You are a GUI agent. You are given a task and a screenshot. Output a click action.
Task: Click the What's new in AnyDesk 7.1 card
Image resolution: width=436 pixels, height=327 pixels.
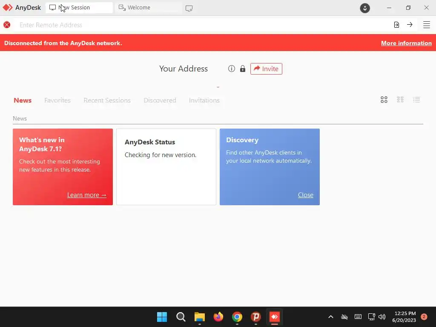click(63, 167)
